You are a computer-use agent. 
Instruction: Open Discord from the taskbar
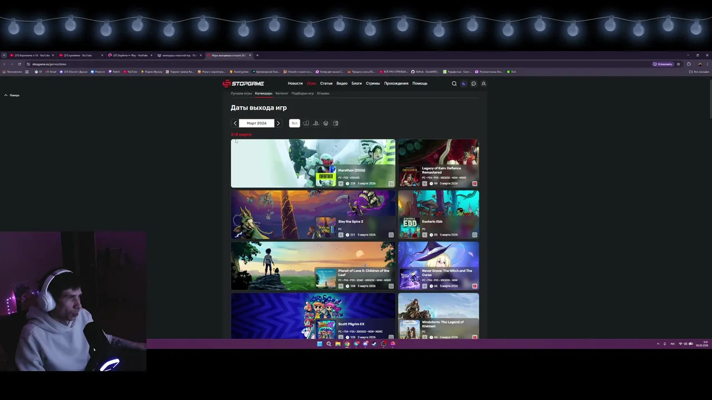point(365,344)
